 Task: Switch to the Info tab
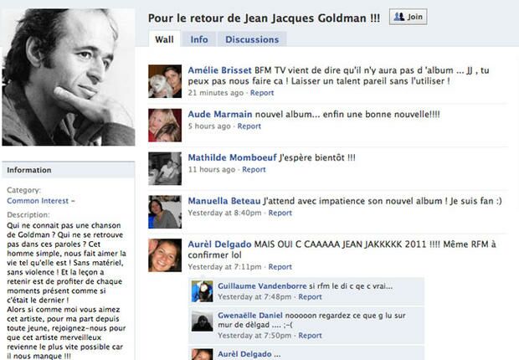(199, 39)
